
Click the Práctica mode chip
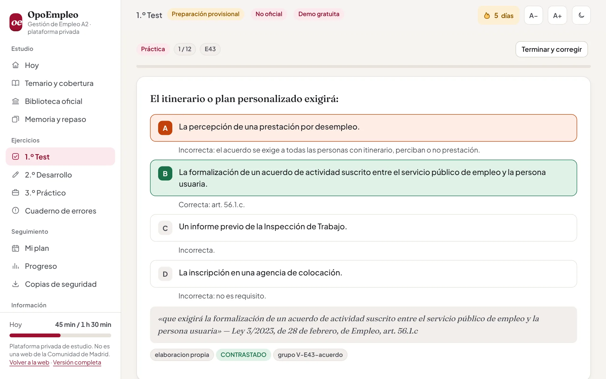[x=153, y=49]
